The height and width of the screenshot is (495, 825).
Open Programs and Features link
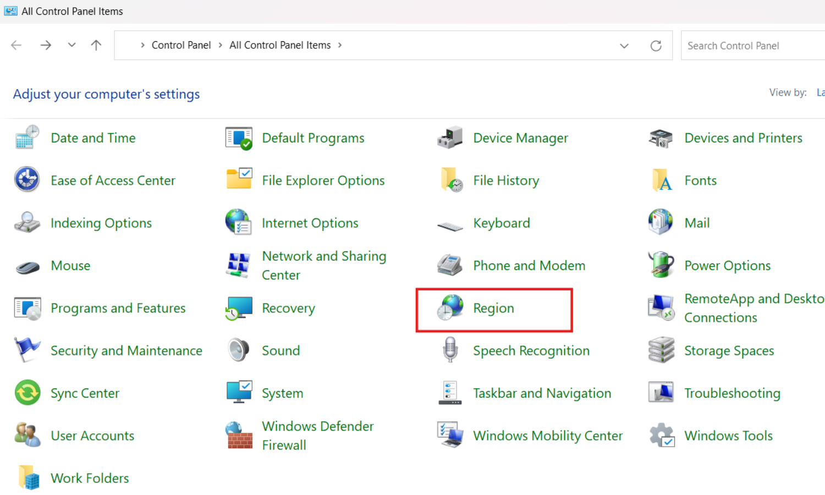(118, 308)
